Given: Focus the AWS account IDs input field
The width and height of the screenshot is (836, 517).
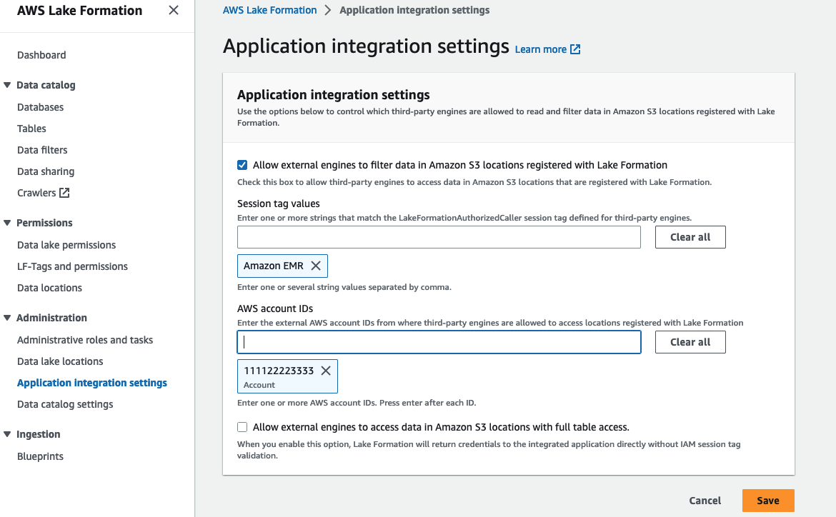Looking at the screenshot, I should pos(439,341).
